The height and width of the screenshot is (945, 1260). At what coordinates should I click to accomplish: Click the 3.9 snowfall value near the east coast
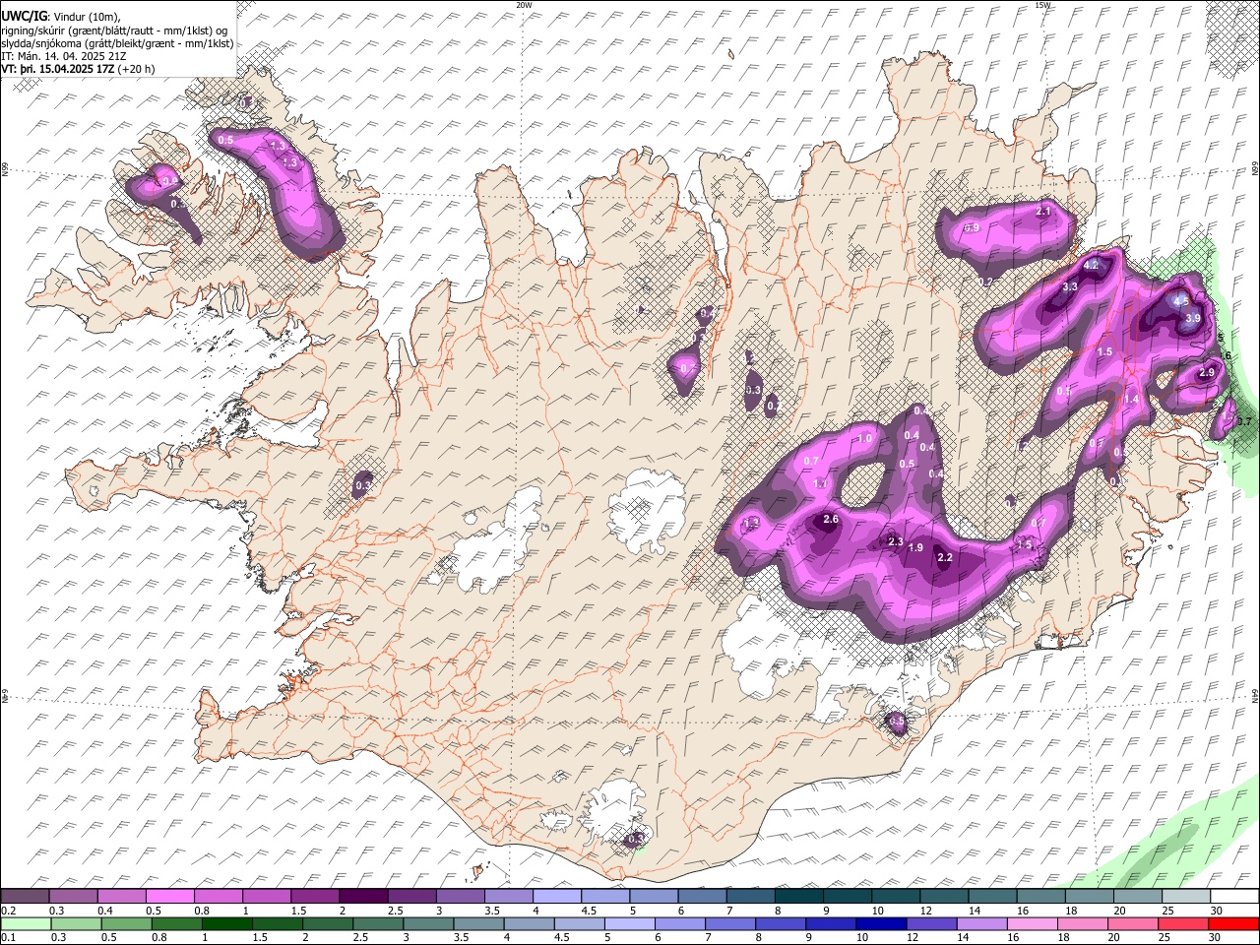tap(1193, 318)
